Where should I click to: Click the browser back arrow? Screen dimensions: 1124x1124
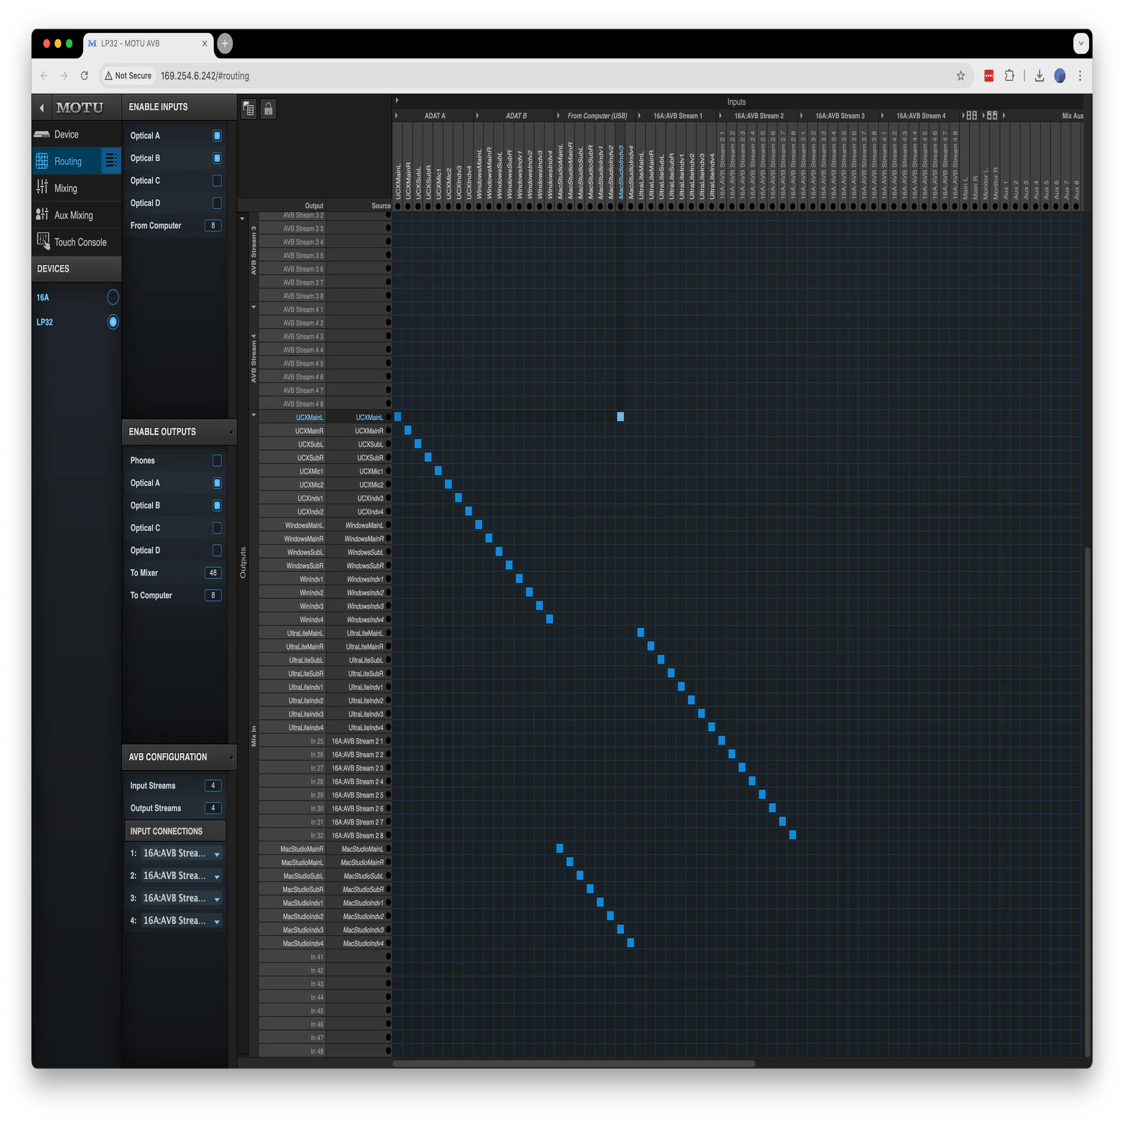(x=44, y=76)
